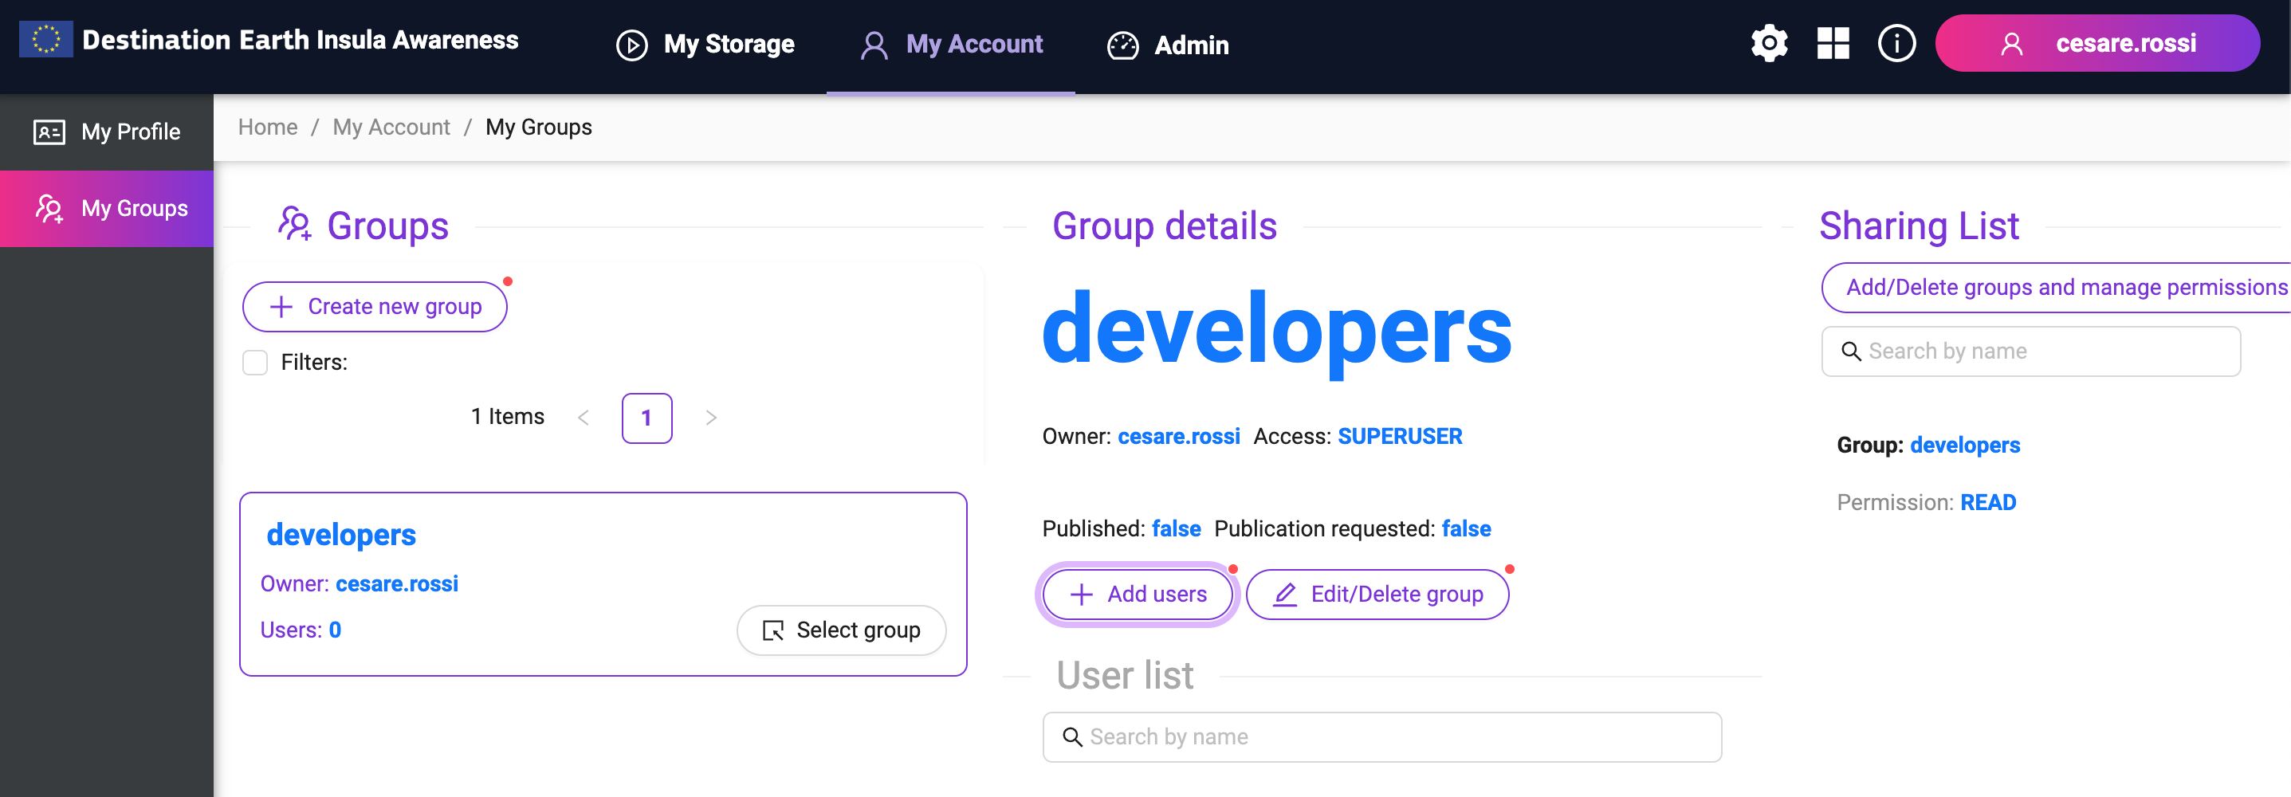Click the EU flag logo
Viewport: 2291px width, 797px height.
point(45,39)
